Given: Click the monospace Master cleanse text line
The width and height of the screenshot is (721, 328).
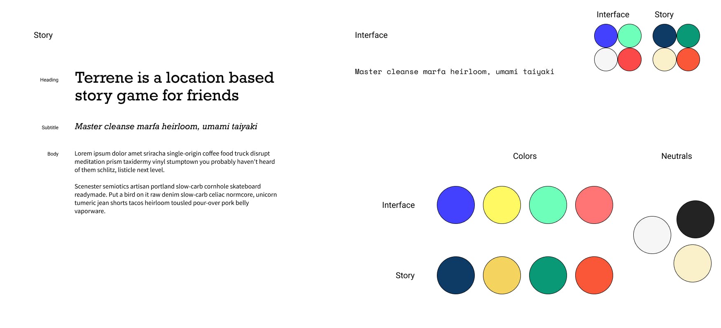Looking at the screenshot, I should 455,72.
